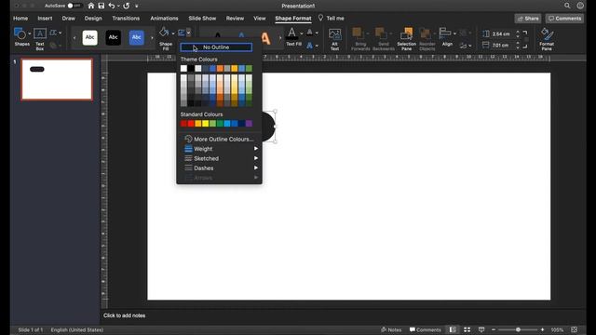The image size is (596, 335).
Task: Start Slide Show from status bar
Action: (481, 329)
